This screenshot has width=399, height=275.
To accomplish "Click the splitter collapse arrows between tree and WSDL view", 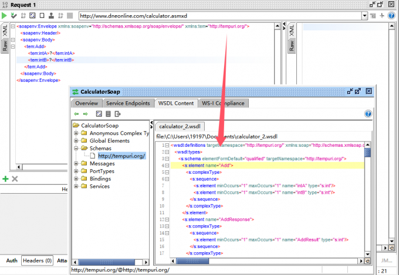I will (x=151, y=124).
